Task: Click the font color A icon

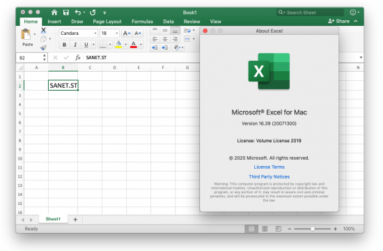Action: click(134, 45)
